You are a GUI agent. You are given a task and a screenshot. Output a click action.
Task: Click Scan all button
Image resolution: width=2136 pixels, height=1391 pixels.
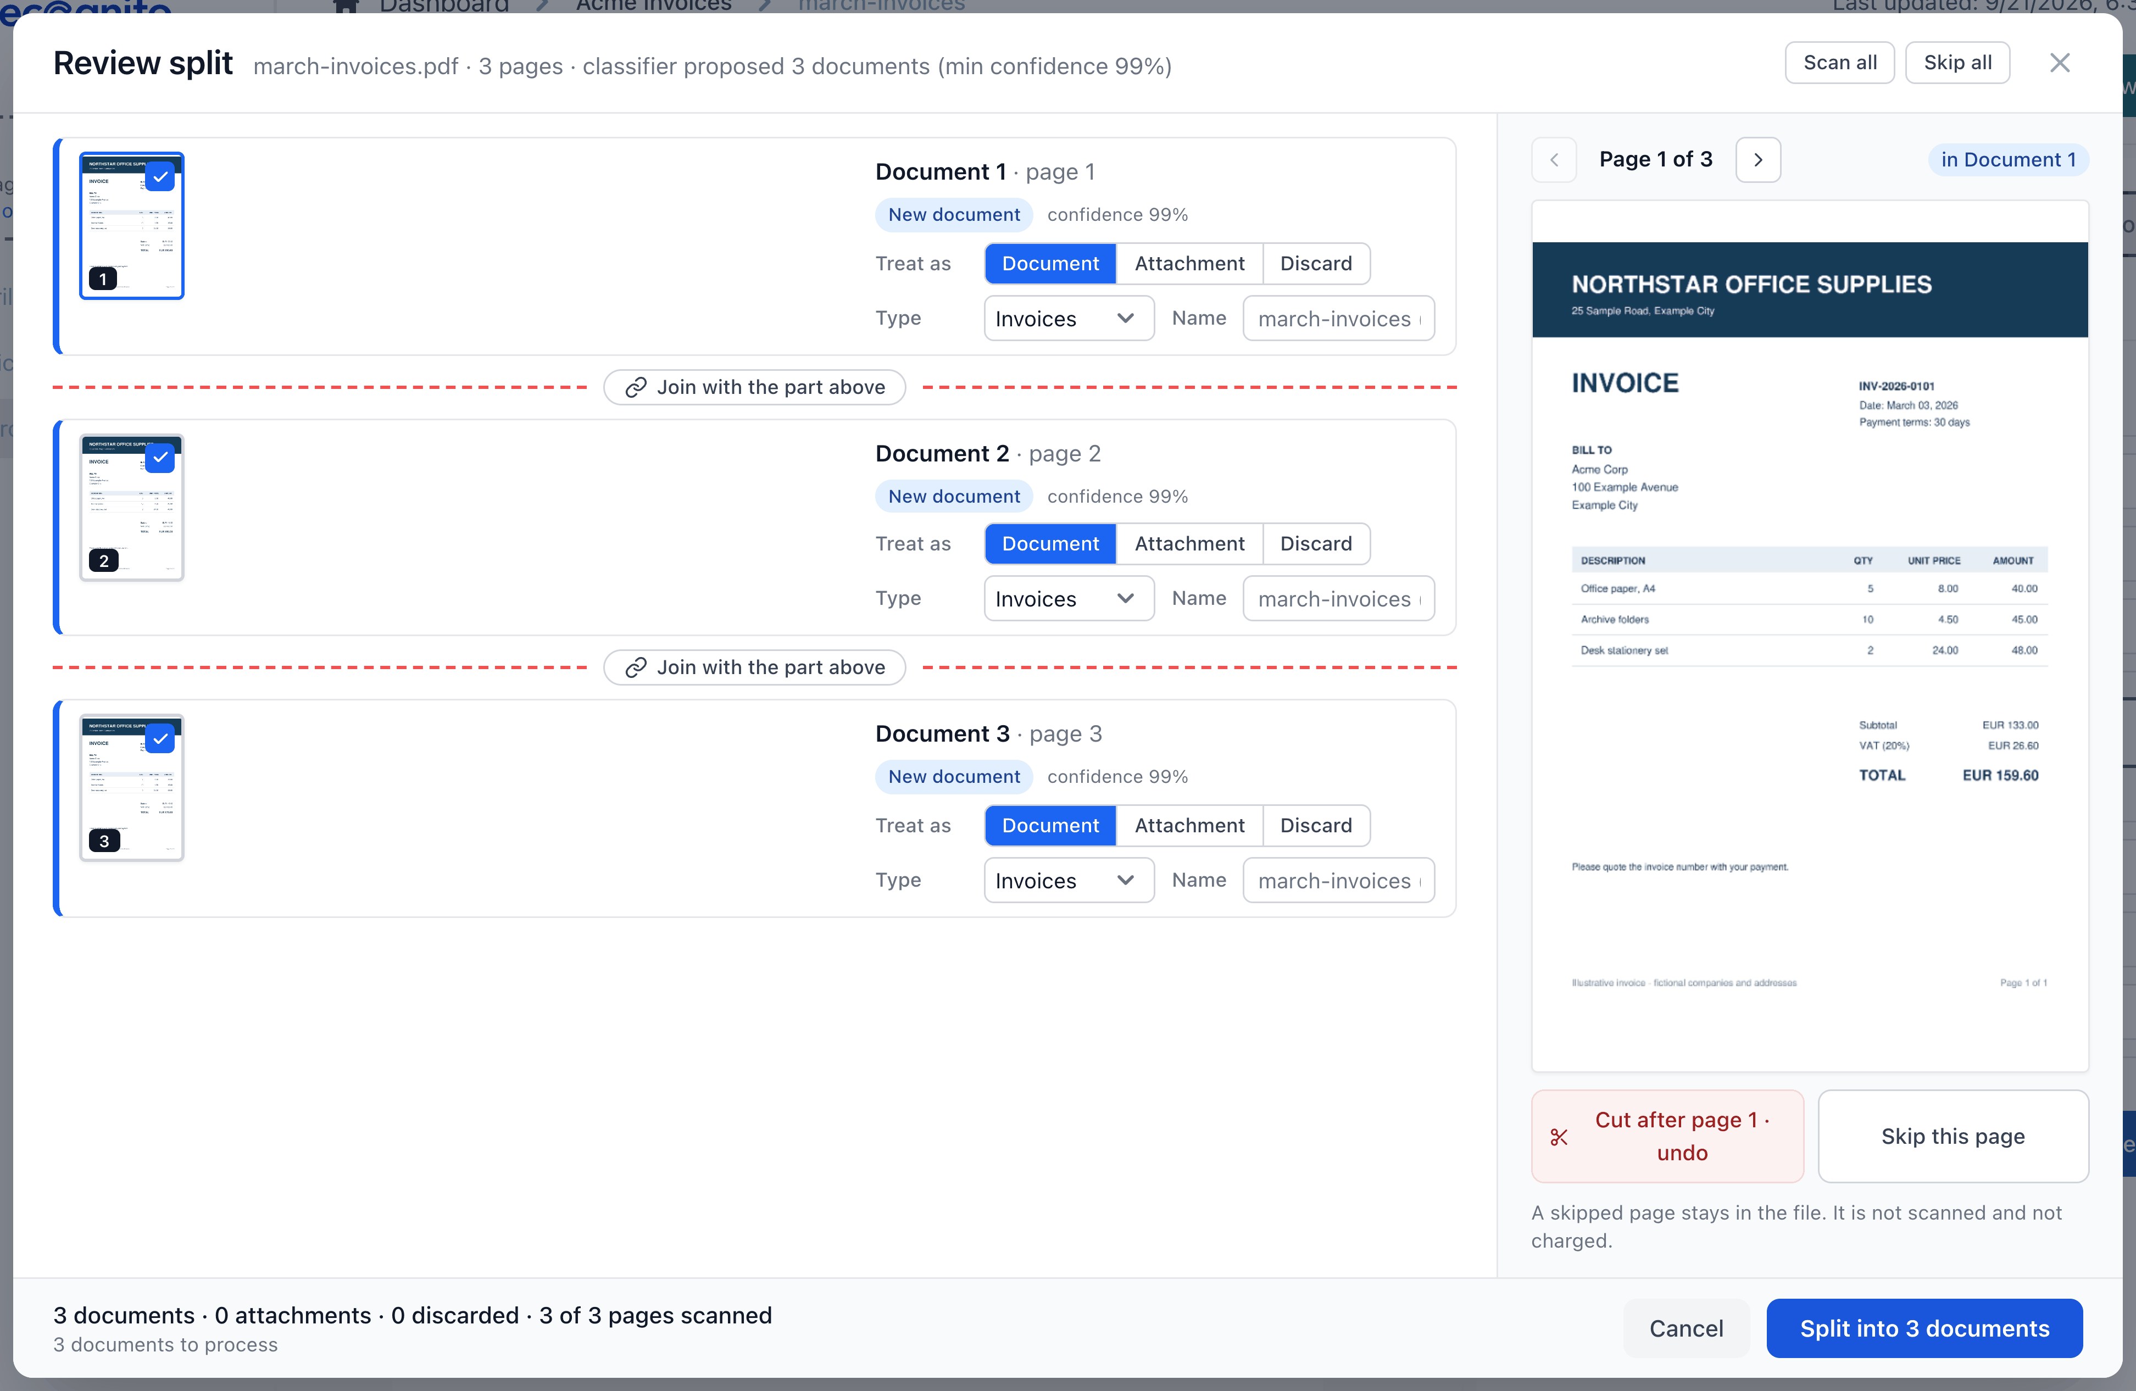1840,63
